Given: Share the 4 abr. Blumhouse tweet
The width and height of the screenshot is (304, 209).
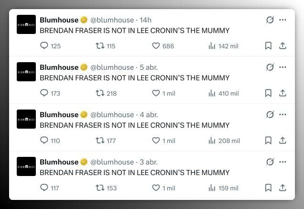Looking at the screenshot, I should (282, 141).
